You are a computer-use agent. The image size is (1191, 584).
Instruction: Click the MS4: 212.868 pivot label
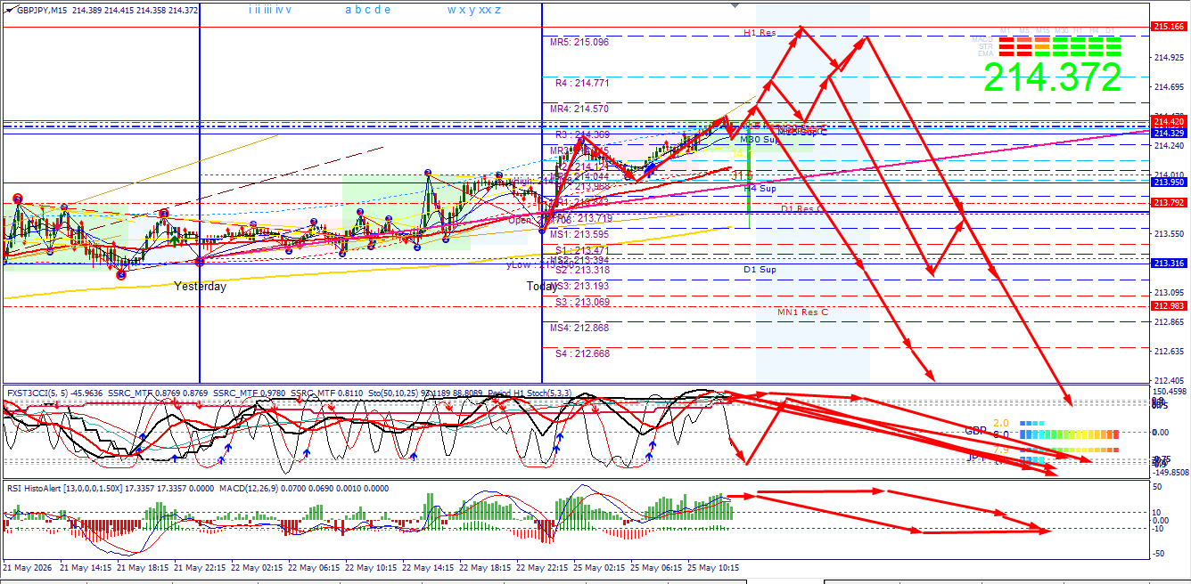coord(579,328)
